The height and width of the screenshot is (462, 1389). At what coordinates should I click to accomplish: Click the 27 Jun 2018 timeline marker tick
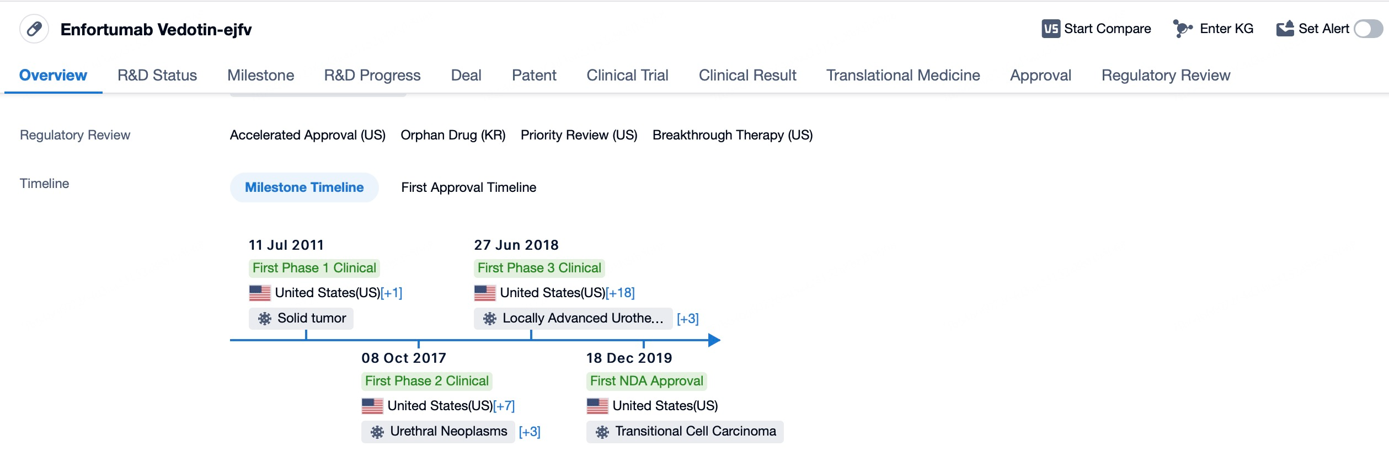(531, 335)
